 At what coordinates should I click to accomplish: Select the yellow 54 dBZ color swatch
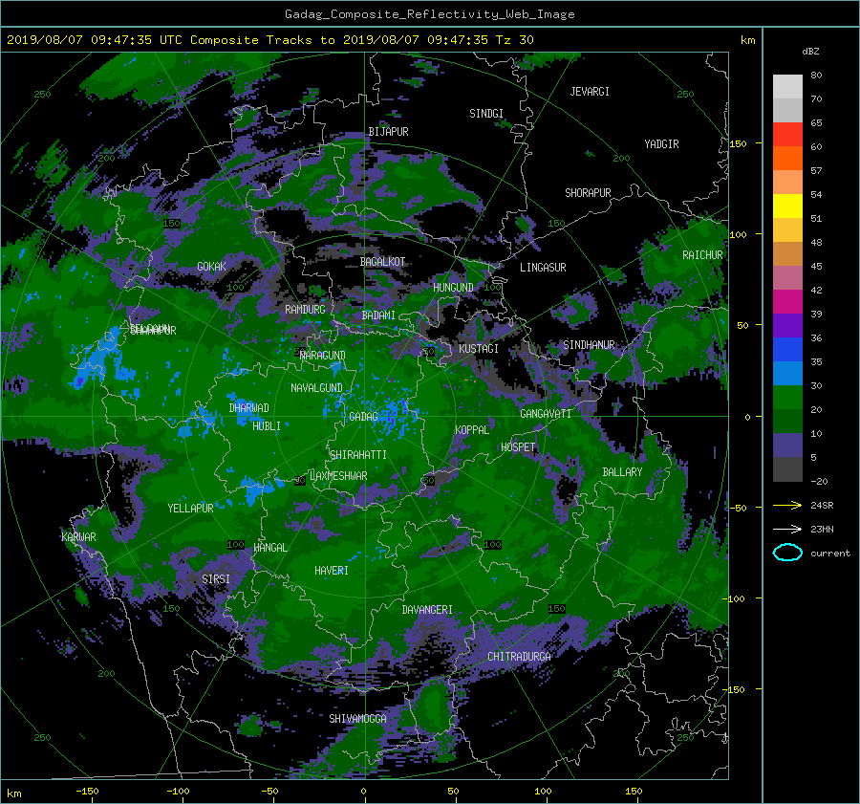point(787,206)
